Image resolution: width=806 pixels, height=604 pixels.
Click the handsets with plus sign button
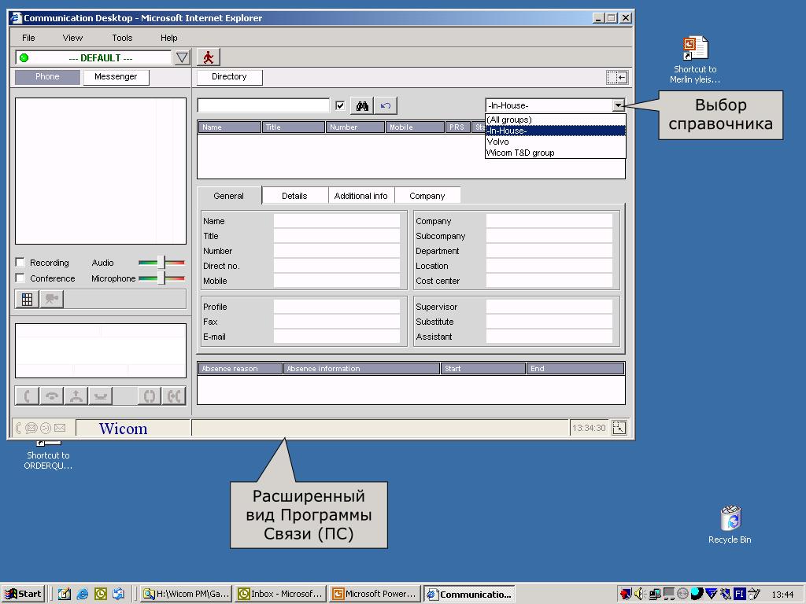coord(174,396)
